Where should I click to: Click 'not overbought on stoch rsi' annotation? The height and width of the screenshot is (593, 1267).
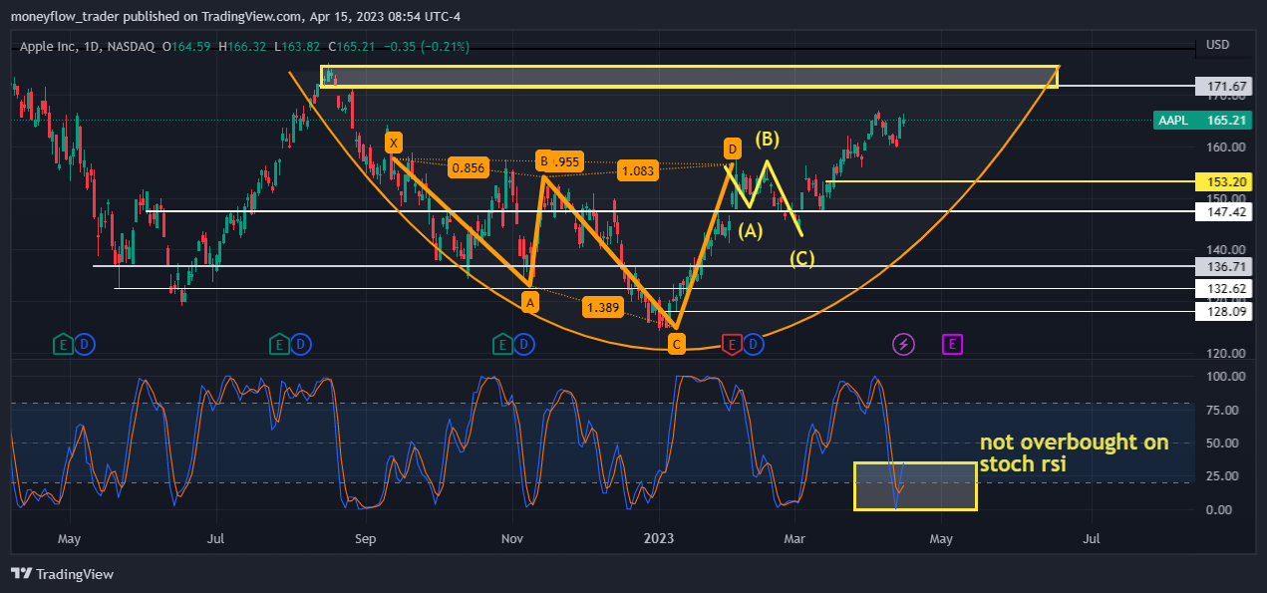[x=1074, y=453]
